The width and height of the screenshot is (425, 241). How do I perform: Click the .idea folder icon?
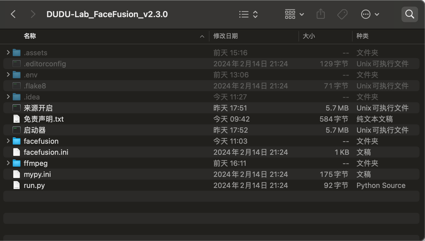pos(17,97)
